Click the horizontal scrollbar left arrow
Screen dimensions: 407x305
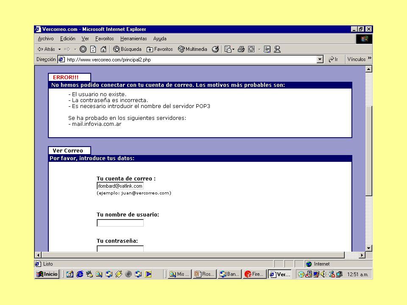point(38,255)
